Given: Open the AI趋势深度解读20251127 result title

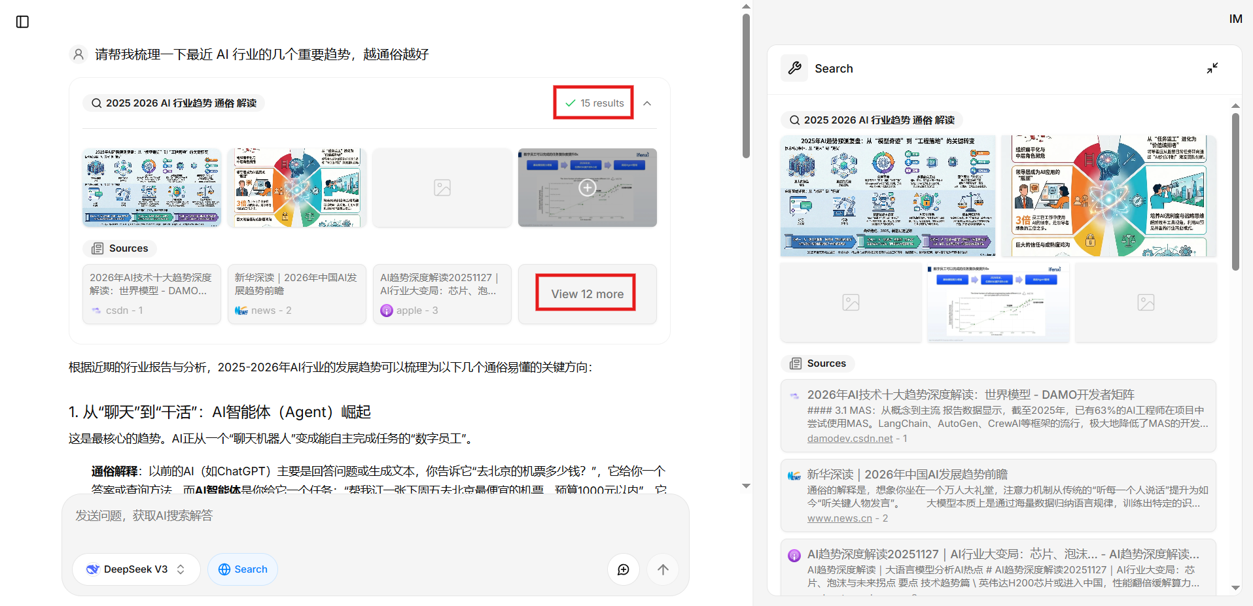Looking at the screenshot, I should 1003,554.
